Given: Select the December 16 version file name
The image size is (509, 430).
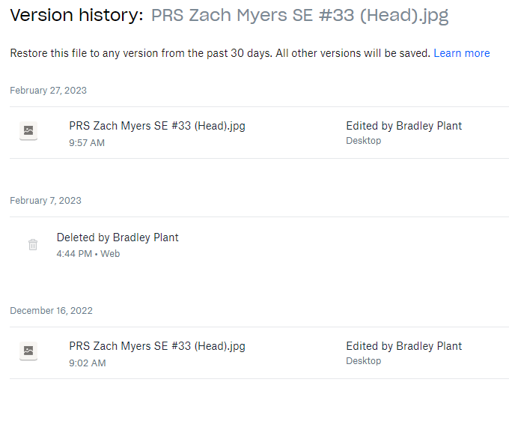Looking at the screenshot, I should coord(157,346).
